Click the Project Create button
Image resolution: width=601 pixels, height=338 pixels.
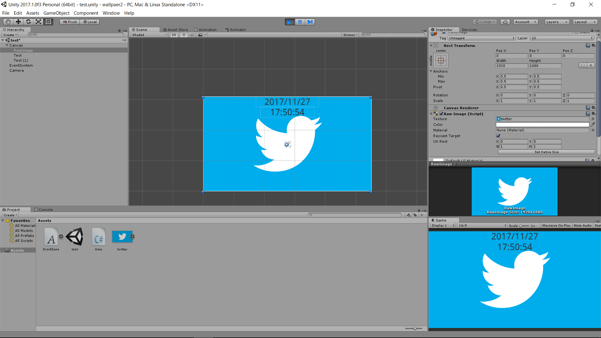(x=10, y=215)
